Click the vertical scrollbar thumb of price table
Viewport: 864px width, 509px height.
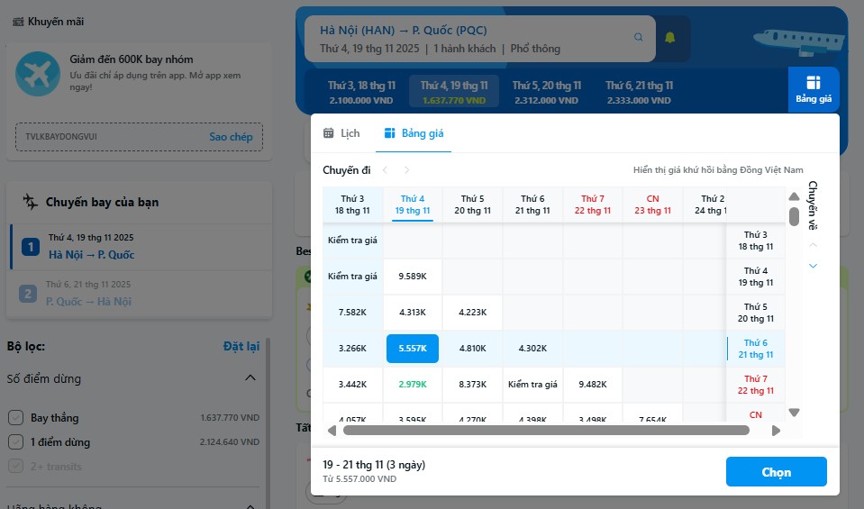pos(794,216)
